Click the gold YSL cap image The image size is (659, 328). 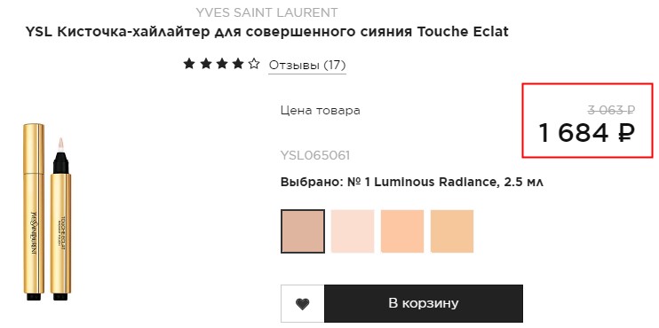click(x=34, y=212)
